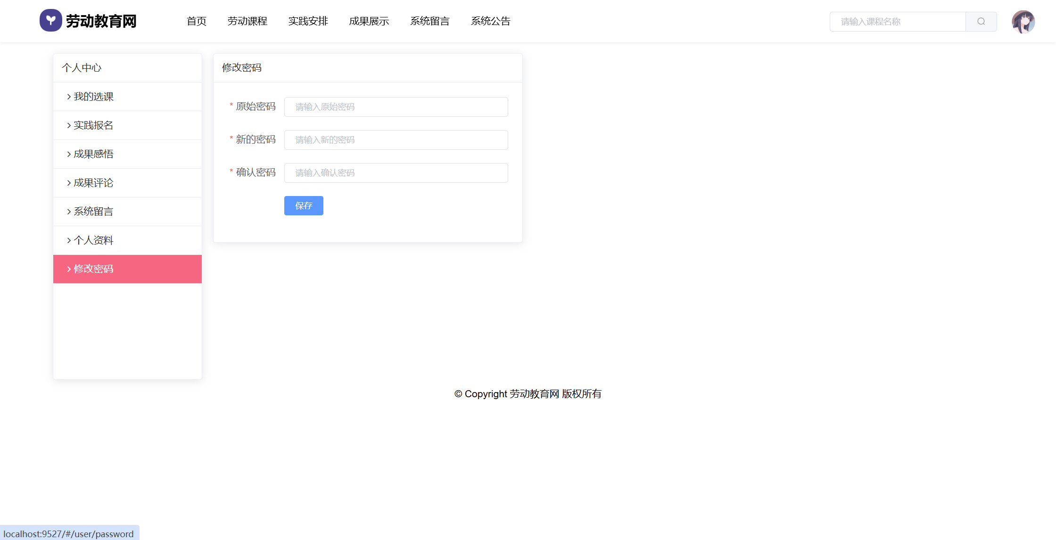Open 系统公告 navigation menu item
Image resolution: width=1056 pixels, height=540 pixels.
tap(490, 21)
